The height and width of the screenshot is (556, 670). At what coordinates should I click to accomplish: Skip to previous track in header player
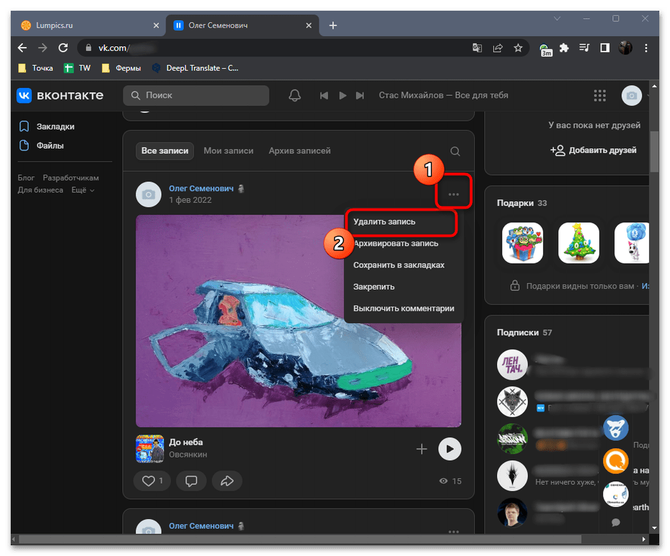click(x=324, y=96)
